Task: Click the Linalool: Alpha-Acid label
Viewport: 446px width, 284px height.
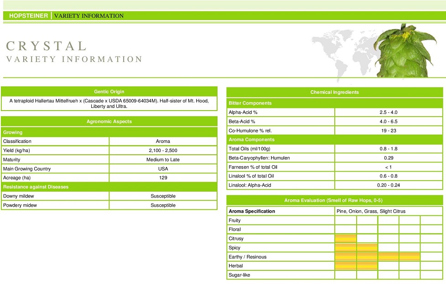Action: (x=250, y=185)
